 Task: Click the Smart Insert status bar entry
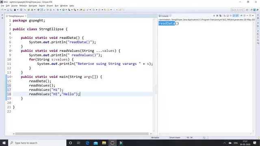tap(175, 137)
